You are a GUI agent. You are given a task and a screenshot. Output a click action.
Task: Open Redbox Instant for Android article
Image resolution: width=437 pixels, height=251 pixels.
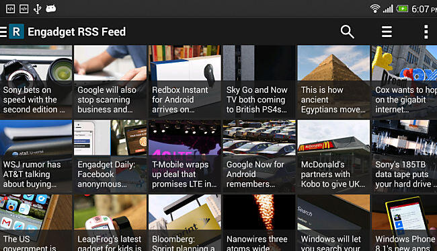[185, 82]
